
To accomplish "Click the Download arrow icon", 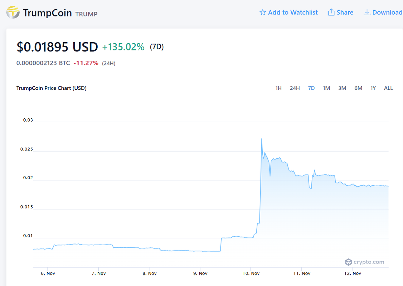I will 367,12.
